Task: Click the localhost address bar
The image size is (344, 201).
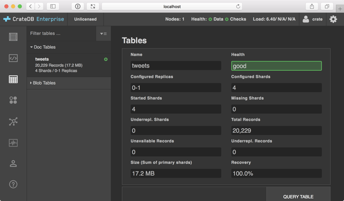Action: (x=172, y=6)
